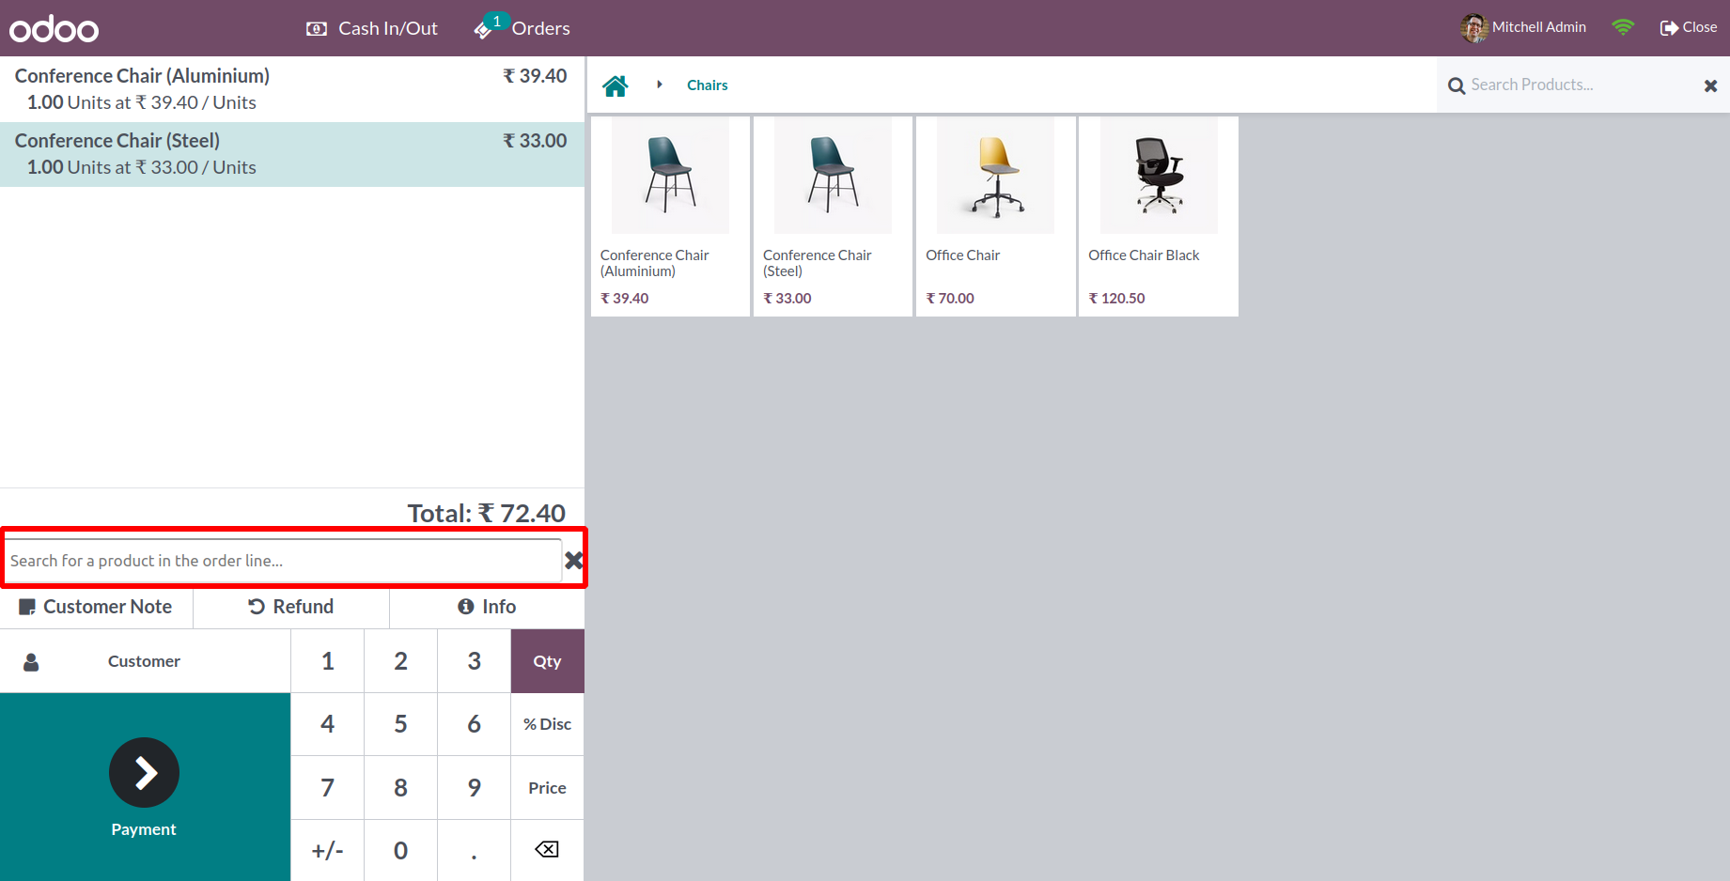Click the product search magnifier icon
Image resolution: width=1730 pixels, height=881 pixels.
[x=1457, y=85]
